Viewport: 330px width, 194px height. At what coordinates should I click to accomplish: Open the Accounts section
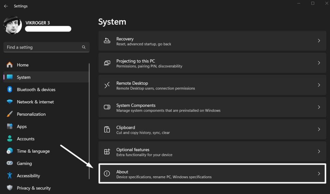(26, 139)
